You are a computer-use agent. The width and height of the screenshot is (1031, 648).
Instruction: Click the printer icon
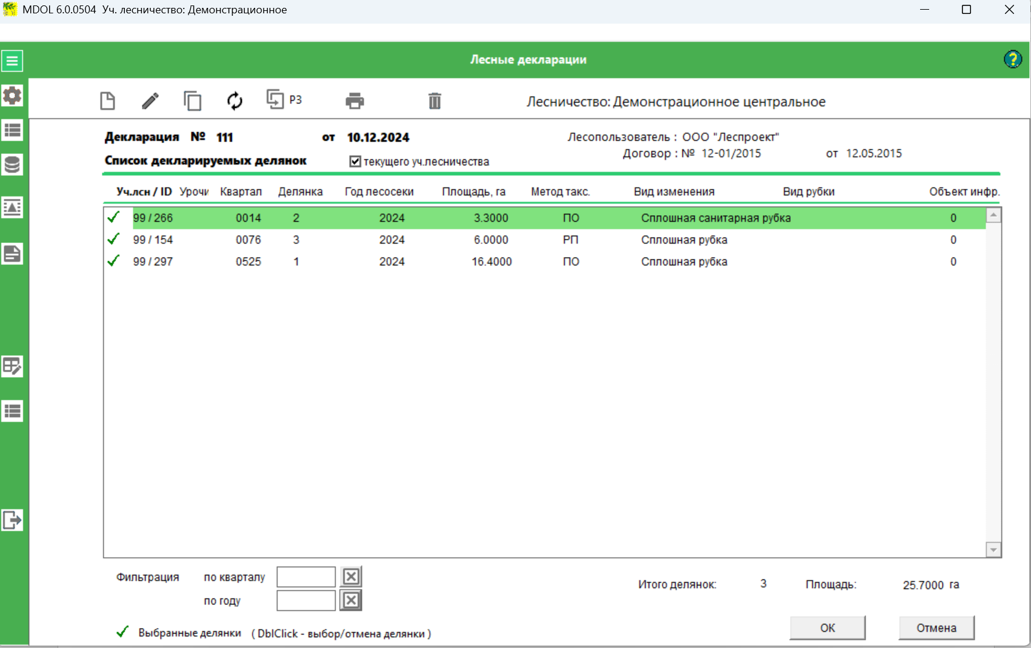(x=355, y=101)
